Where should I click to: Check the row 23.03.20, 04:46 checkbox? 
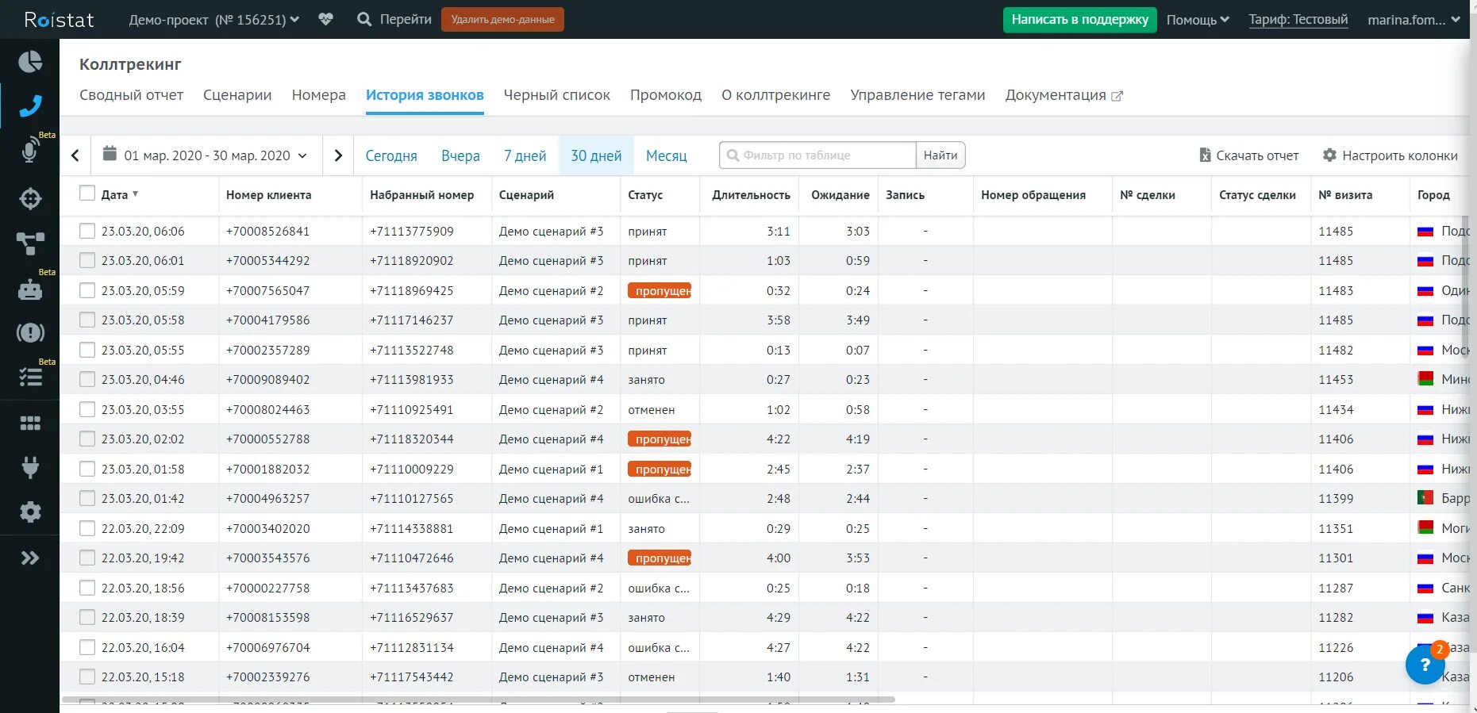tap(87, 379)
